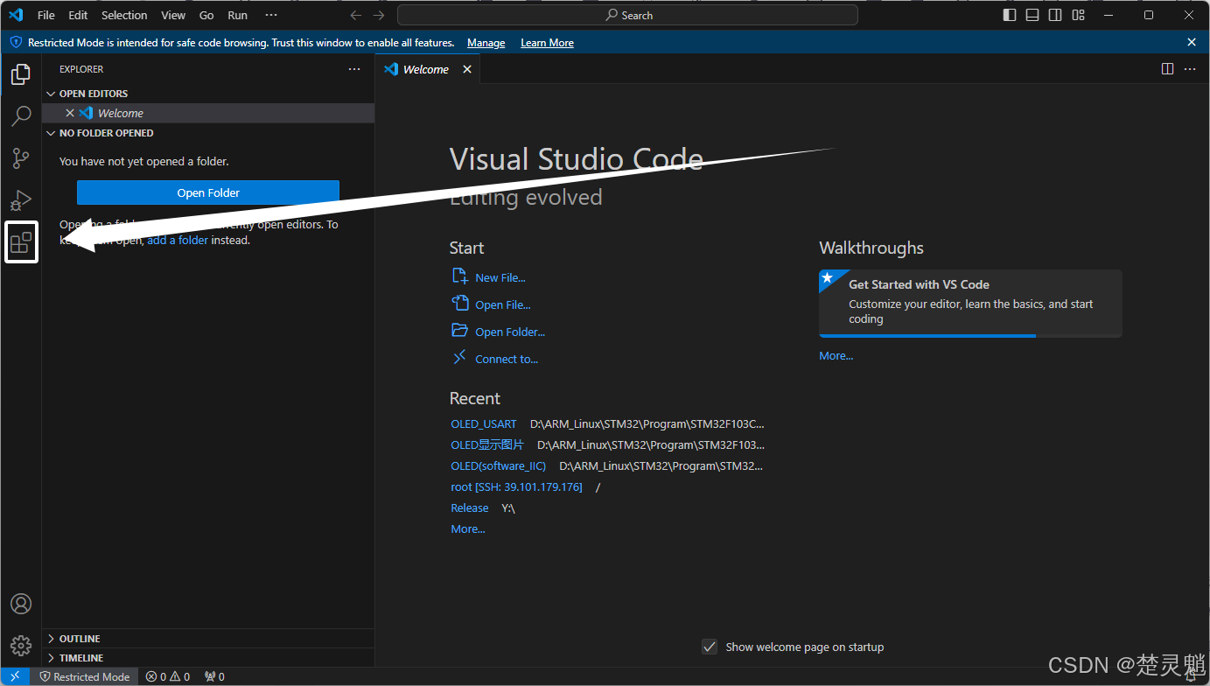The image size is (1210, 686).
Task: Open the View menu
Action: (173, 15)
